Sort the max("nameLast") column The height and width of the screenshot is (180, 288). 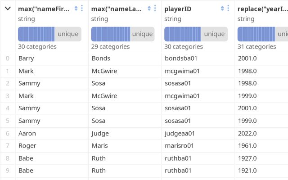tap(149, 9)
